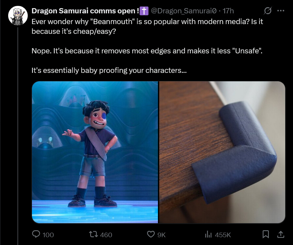Click the repost arrows icon
Image resolution: width=293 pixels, height=245 pixels.
pos(93,234)
